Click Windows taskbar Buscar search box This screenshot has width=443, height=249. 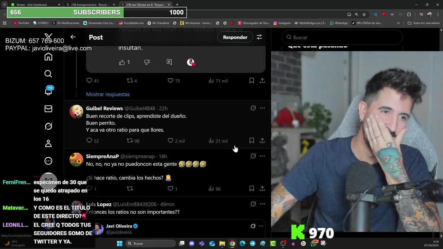click(x=150, y=243)
